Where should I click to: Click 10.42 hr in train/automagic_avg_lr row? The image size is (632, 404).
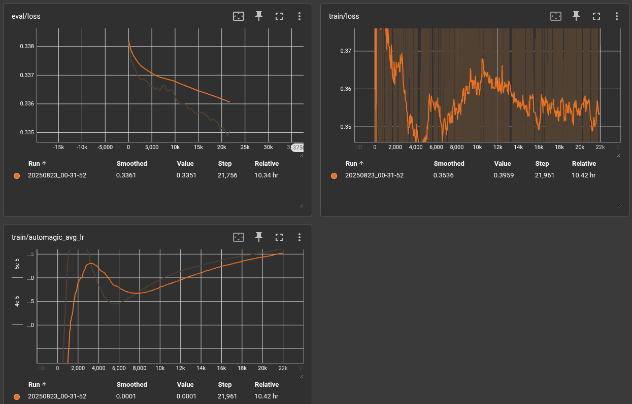(267, 396)
